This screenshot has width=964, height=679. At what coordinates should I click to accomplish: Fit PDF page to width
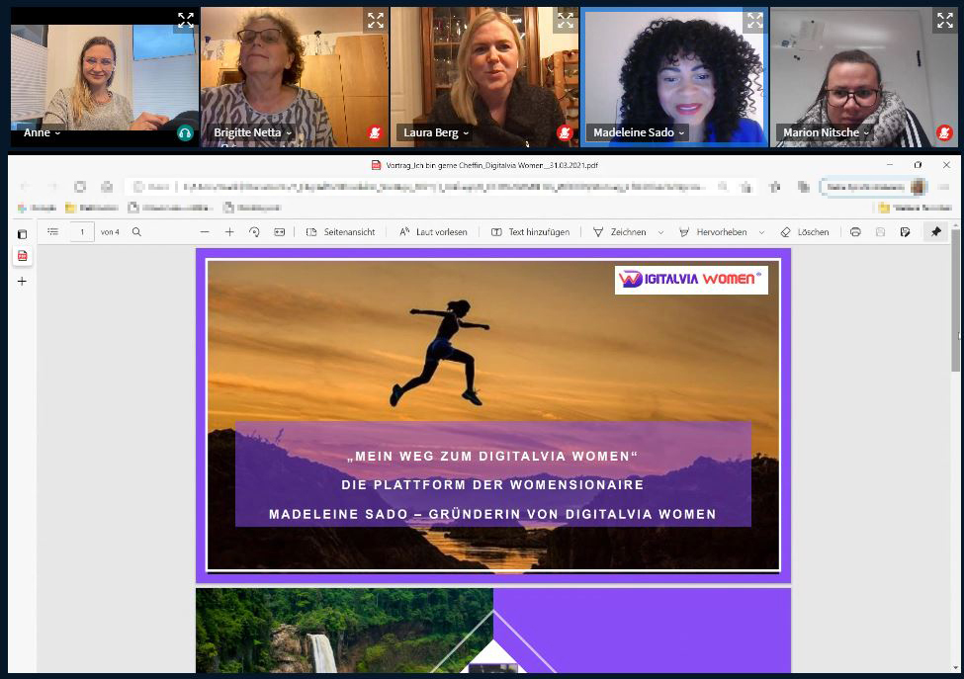(x=280, y=232)
